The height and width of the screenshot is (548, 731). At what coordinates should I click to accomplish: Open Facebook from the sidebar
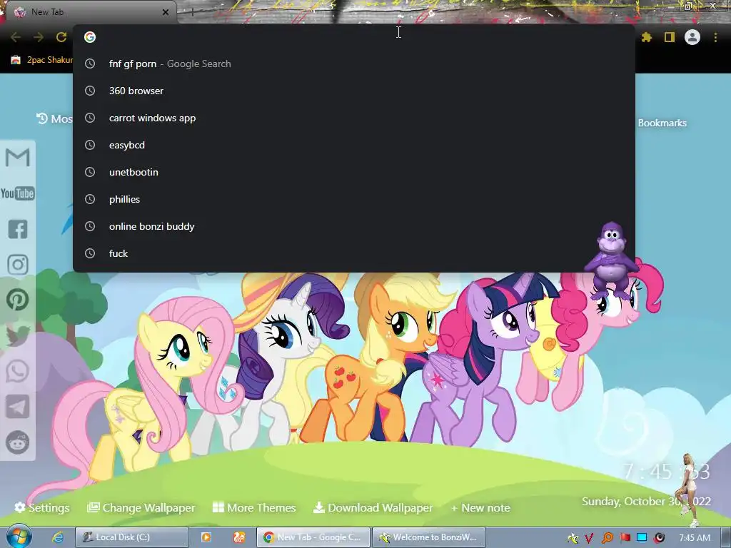[x=18, y=229]
